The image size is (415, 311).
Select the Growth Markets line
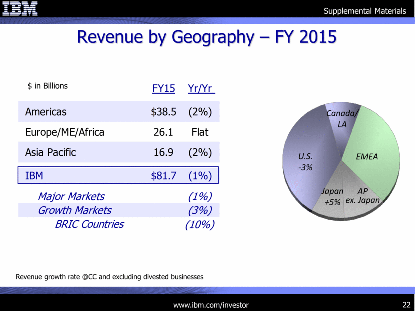119,210
